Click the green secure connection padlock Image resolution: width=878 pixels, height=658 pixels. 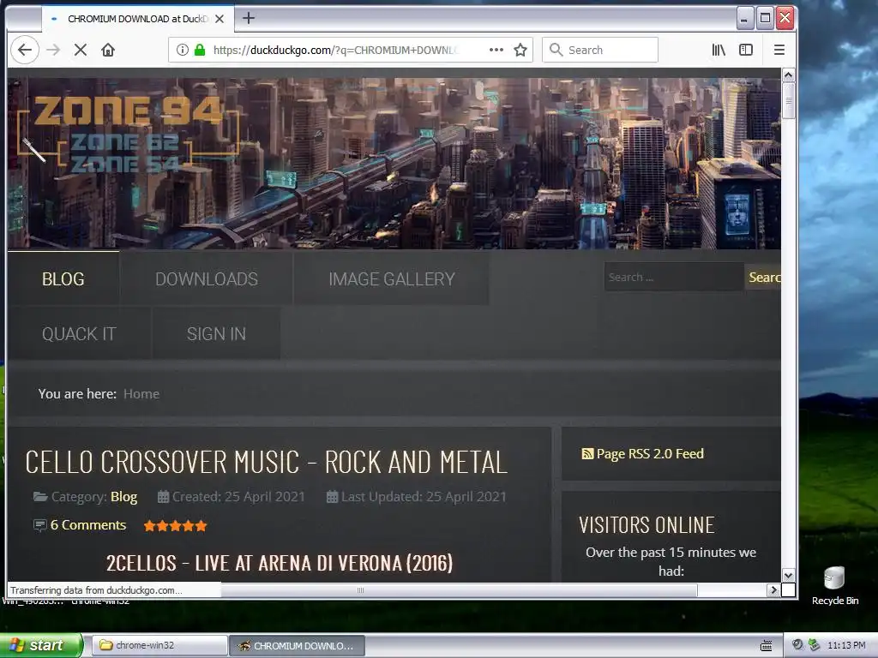[199, 50]
